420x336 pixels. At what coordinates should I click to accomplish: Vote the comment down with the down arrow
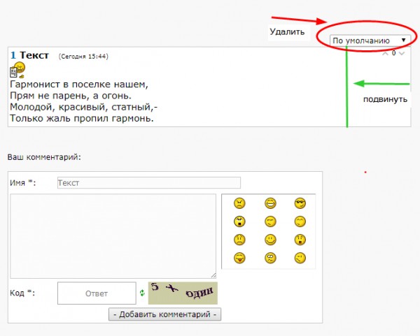401,54
